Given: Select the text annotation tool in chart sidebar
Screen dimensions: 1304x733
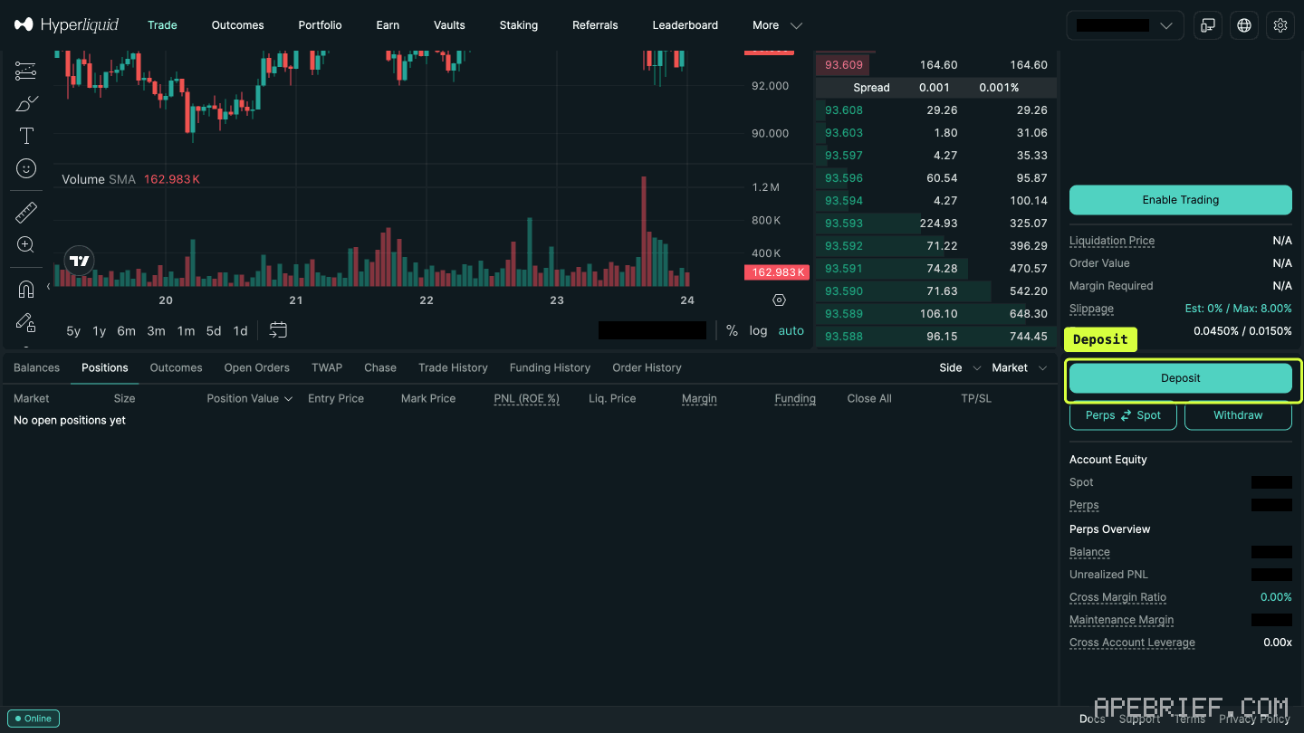Looking at the screenshot, I should coord(26,136).
